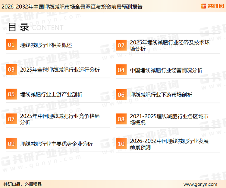
Task: Open 中国埋线减肥行业经营情况分析 chapter
Action: point(166,70)
